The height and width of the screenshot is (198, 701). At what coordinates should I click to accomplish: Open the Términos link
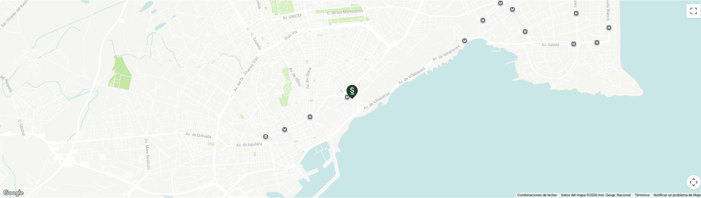tap(642, 195)
